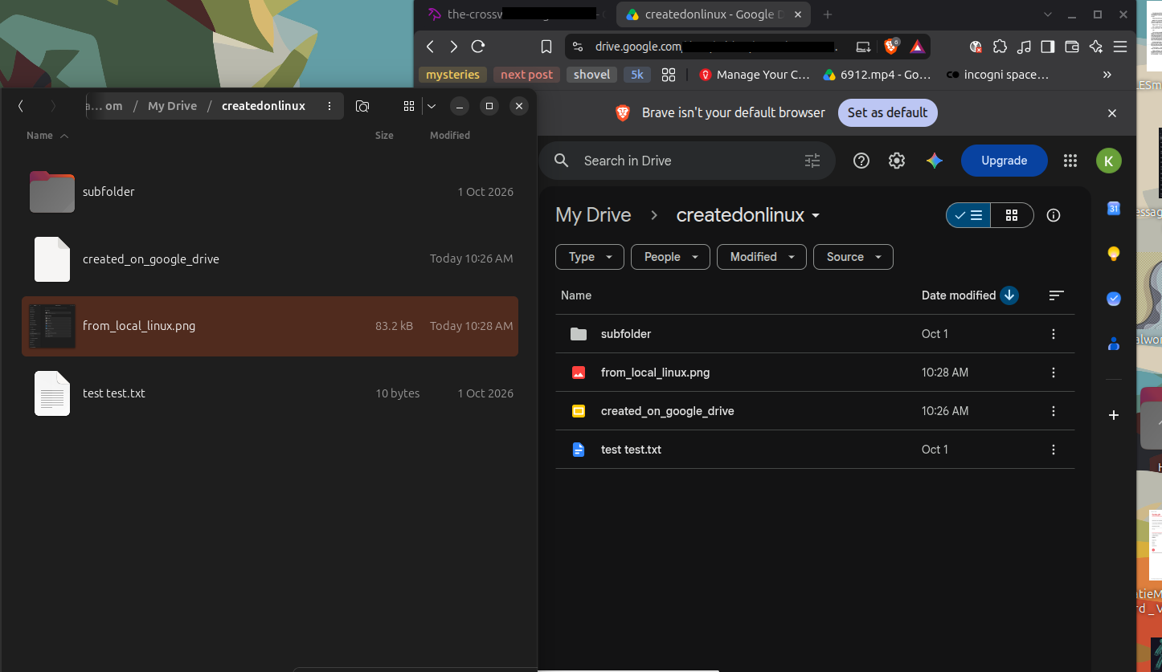Open the Google apps grid launcher

point(1070,161)
